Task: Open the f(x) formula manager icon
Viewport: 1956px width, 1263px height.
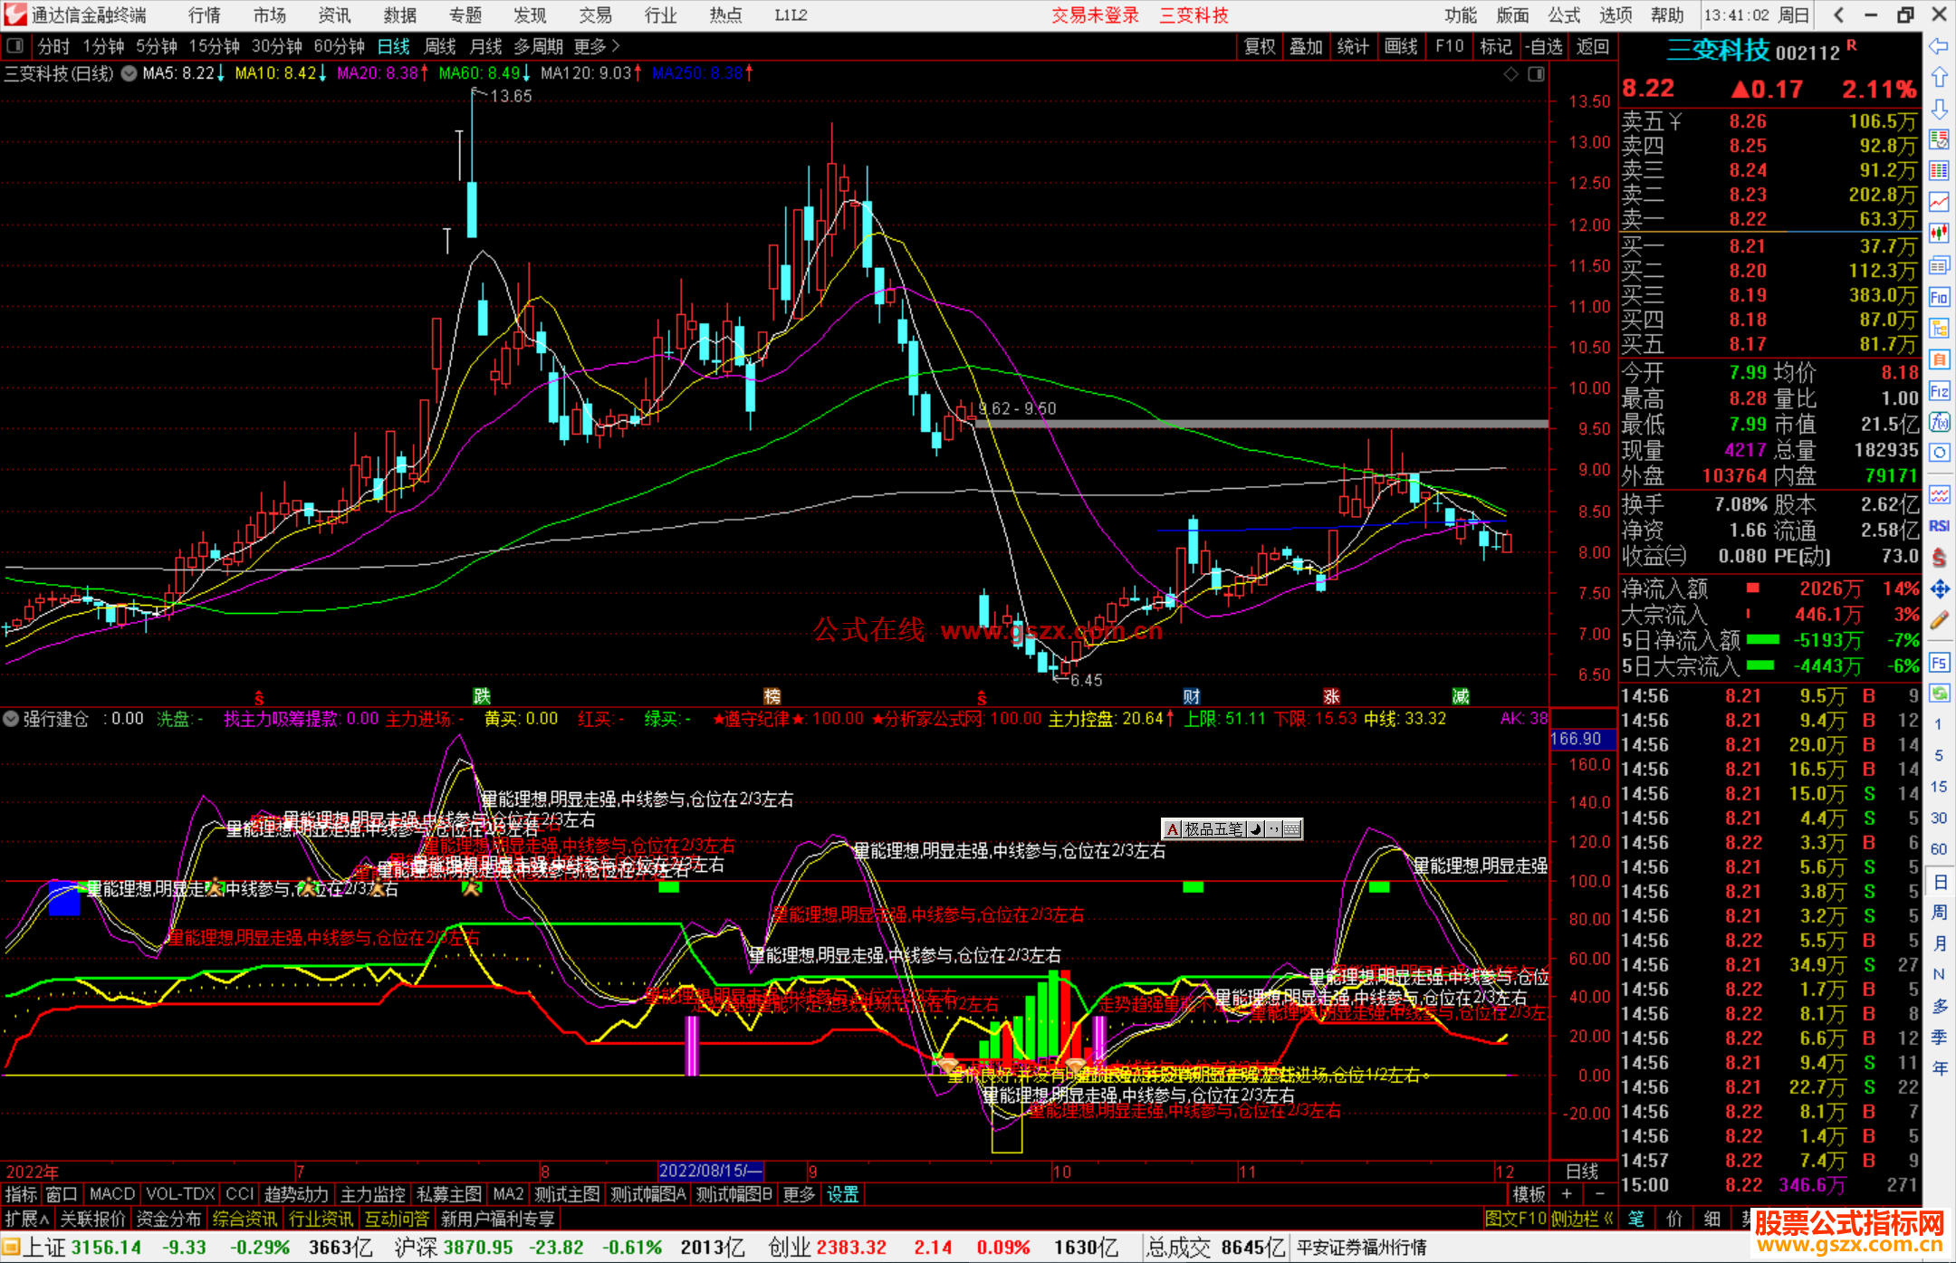Action: [x=1939, y=422]
